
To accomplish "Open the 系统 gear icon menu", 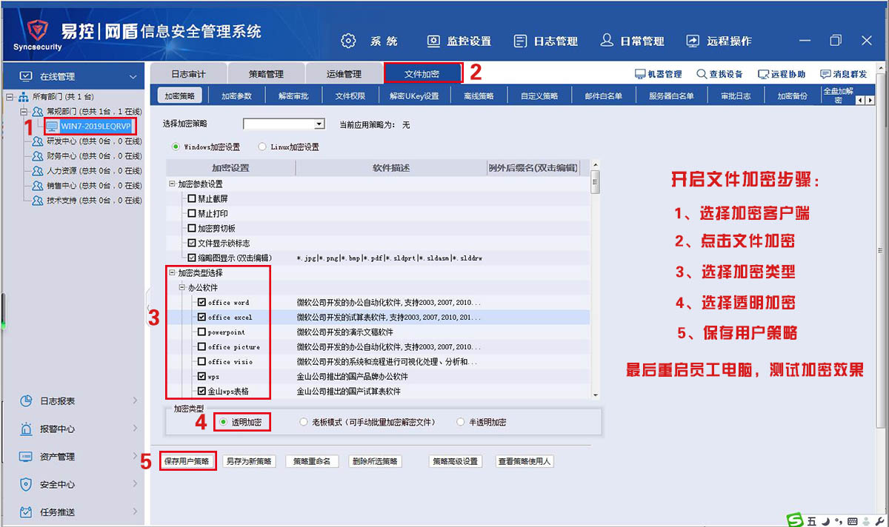I will (348, 41).
